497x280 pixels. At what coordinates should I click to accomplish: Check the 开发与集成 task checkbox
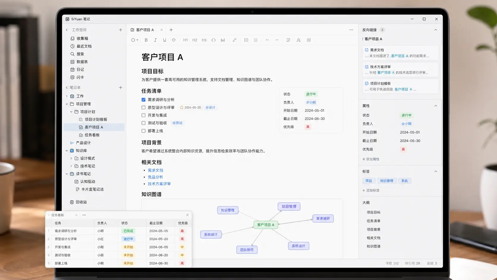tap(144, 115)
